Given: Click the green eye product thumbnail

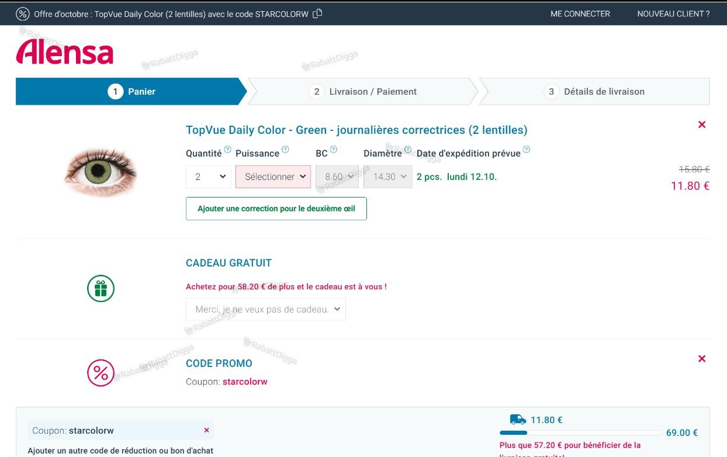Looking at the screenshot, I should pos(101,173).
